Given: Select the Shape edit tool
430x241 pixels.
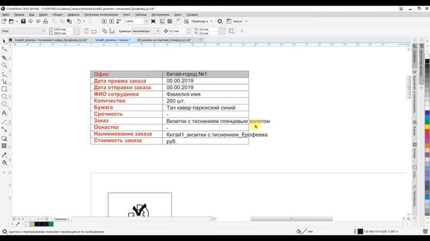Looking at the screenshot, I should (x=4, y=49).
